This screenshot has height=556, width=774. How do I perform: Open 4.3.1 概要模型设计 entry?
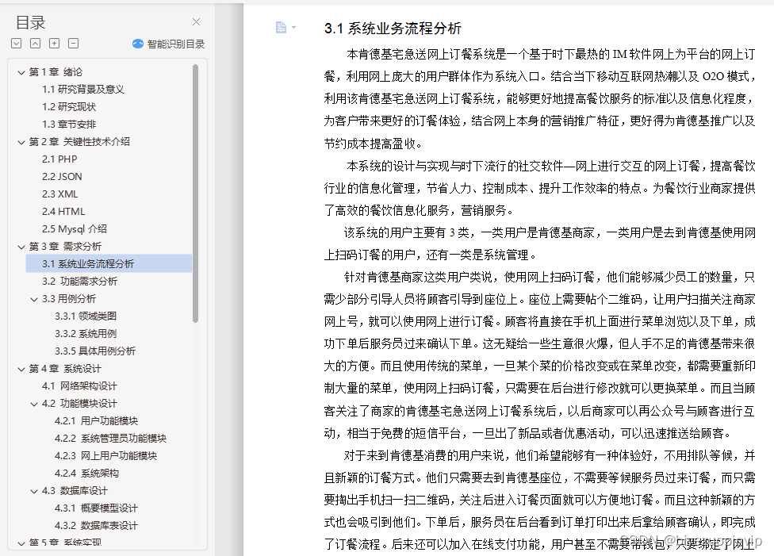coord(96,508)
